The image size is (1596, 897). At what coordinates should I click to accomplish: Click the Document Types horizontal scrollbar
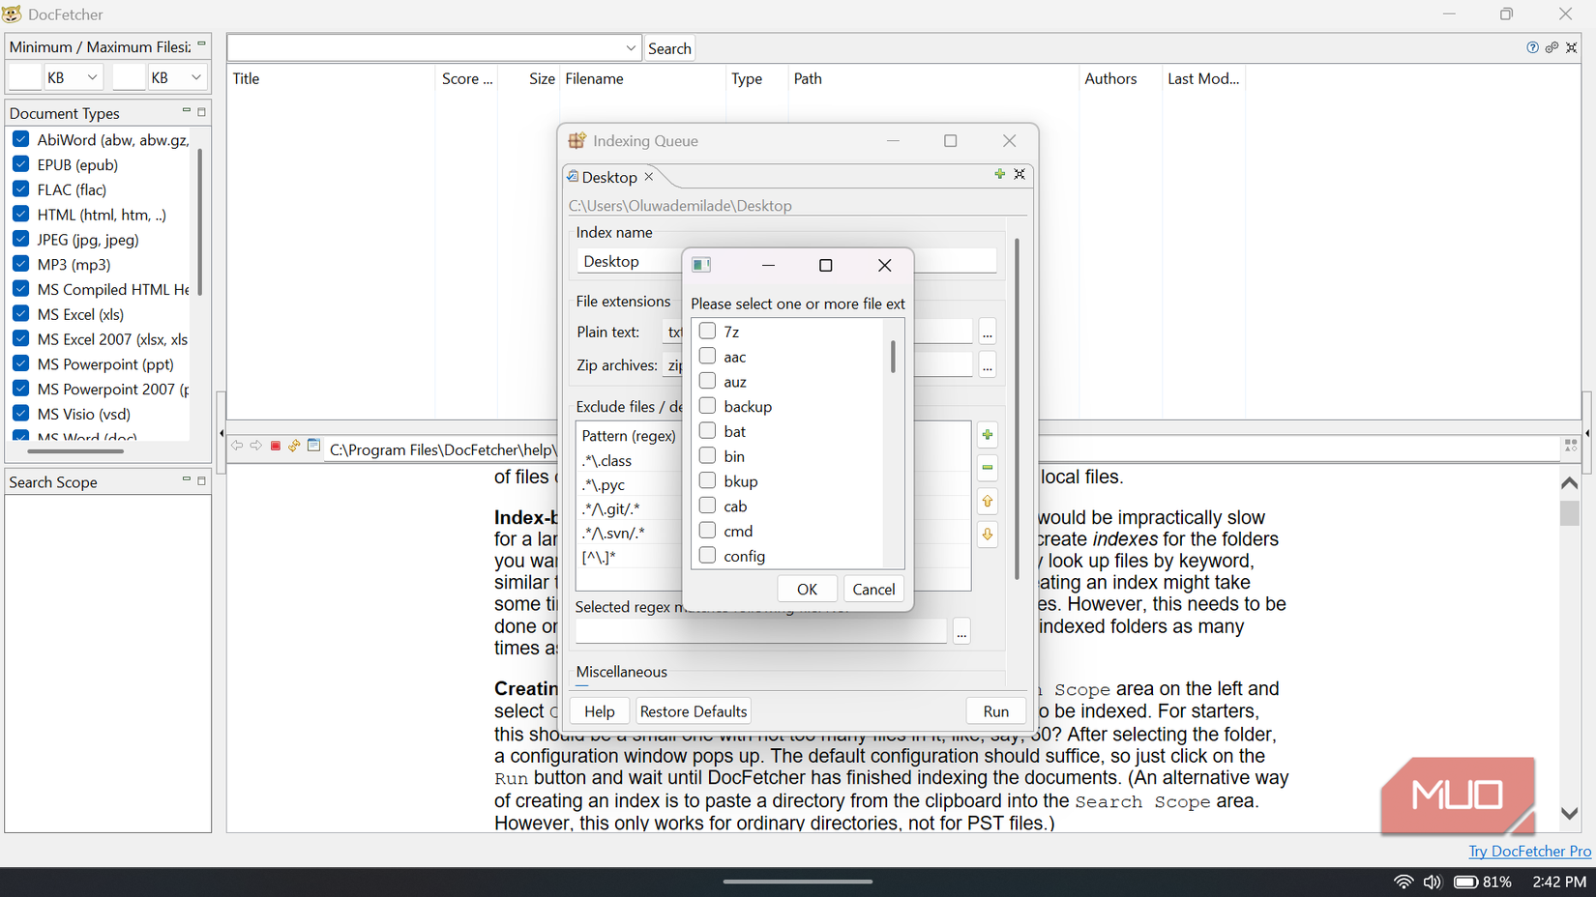(x=75, y=450)
